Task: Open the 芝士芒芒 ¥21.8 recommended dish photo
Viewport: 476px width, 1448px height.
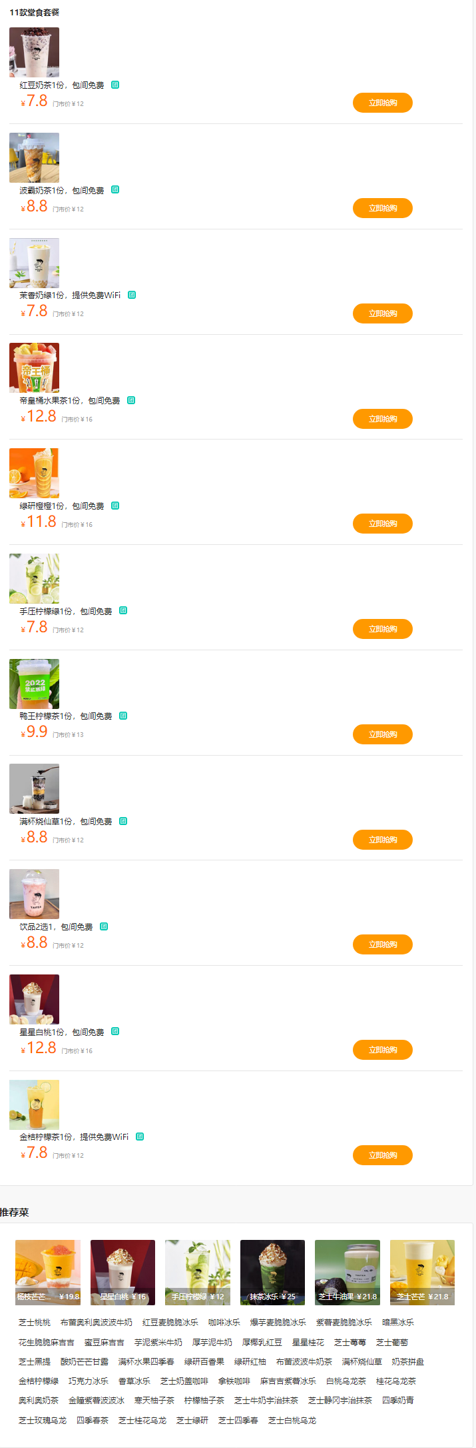Action: [x=422, y=1272]
